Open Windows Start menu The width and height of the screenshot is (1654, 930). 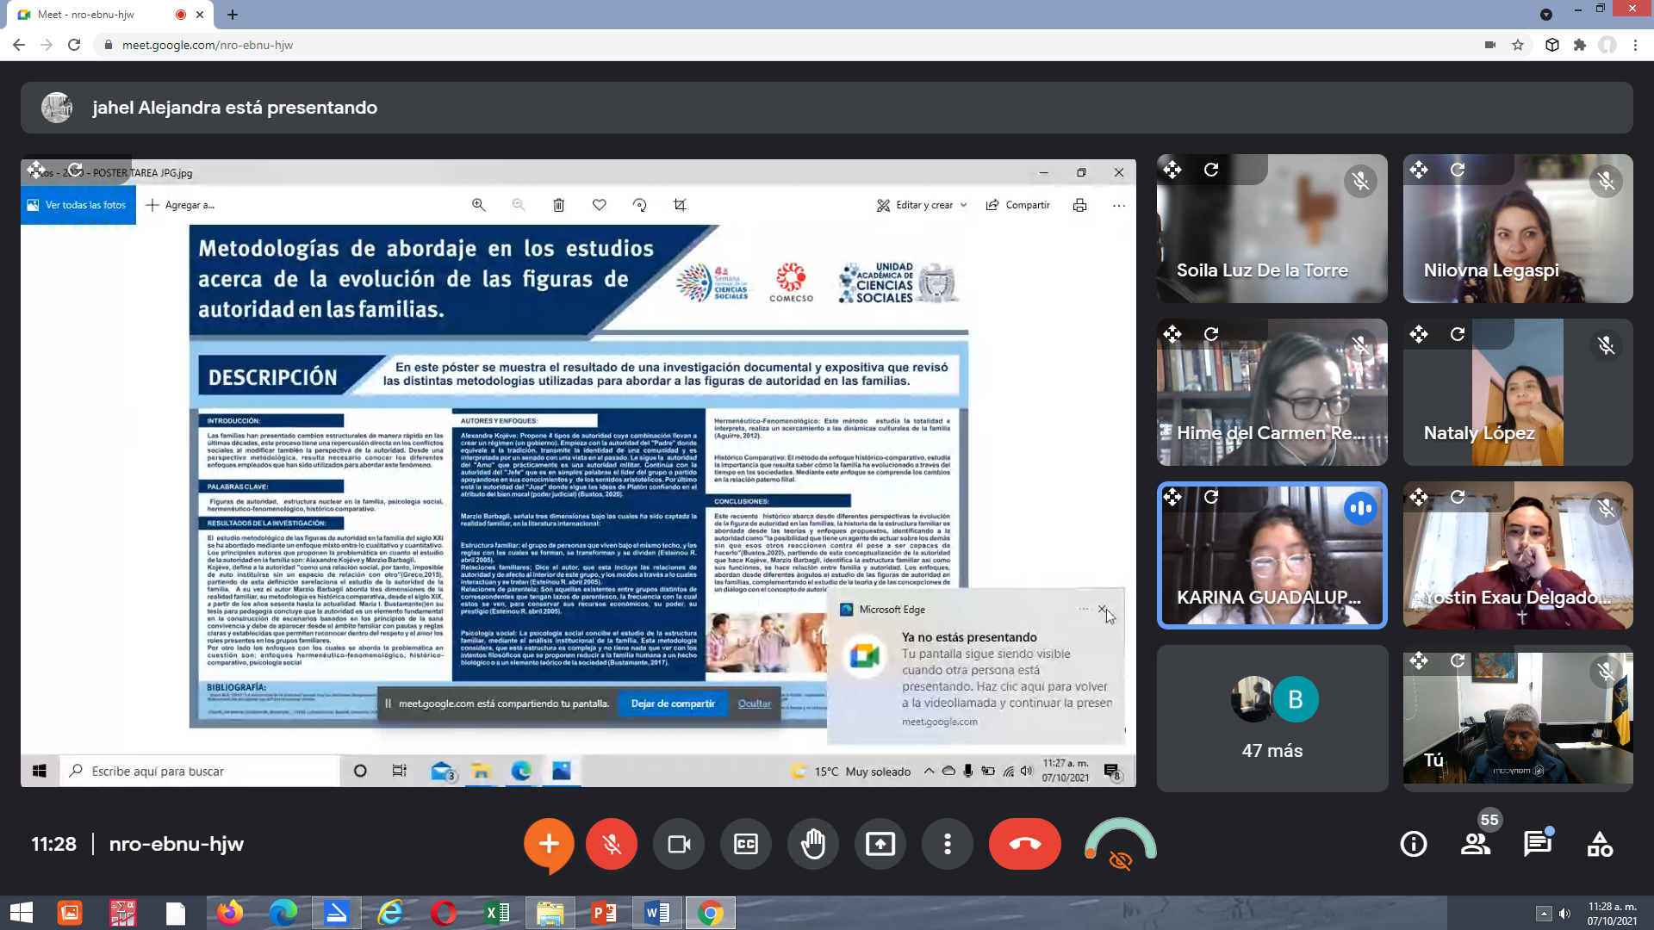coord(21,913)
